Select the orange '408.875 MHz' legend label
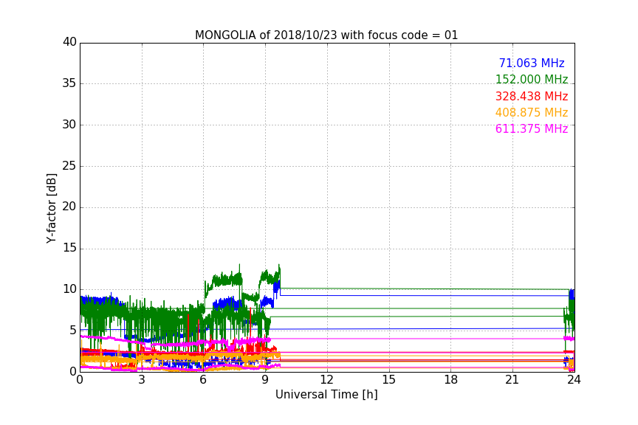 (x=532, y=113)
